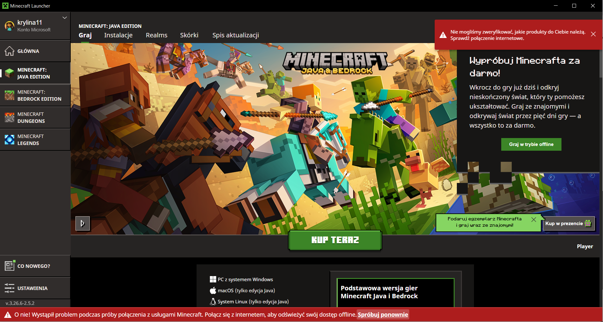Click warning triangle in the red notification
The image size is (603, 322).
click(443, 35)
